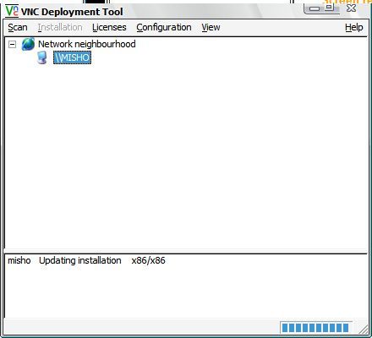
Task: Open the View menu
Action: pyautogui.click(x=211, y=27)
